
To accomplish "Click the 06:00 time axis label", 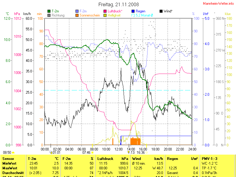I will pos(82,149).
